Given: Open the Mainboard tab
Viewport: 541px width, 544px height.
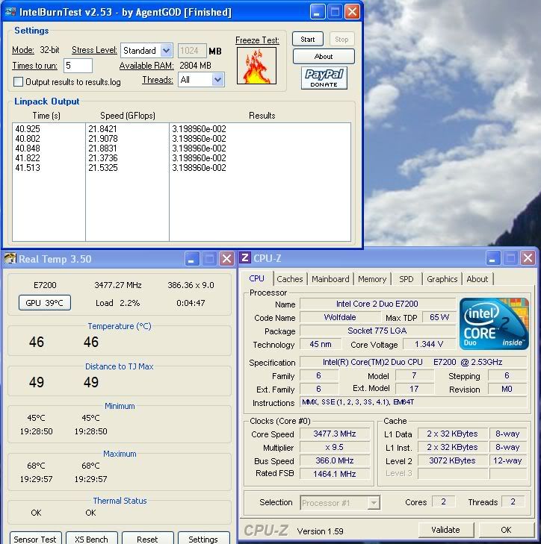Looking at the screenshot, I should pos(330,279).
